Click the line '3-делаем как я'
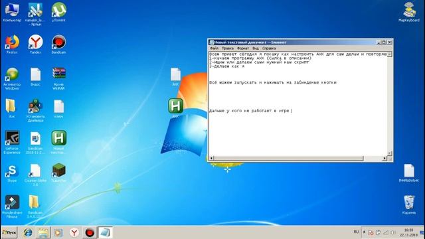Viewport: 425px width, 239px height. point(227,66)
